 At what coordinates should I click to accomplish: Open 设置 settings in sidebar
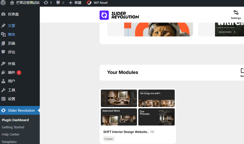pyautogui.click(x=12, y=99)
